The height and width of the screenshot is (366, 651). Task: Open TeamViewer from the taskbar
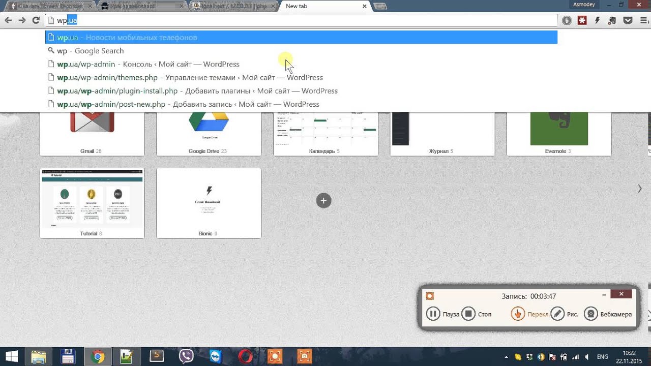(x=216, y=356)
